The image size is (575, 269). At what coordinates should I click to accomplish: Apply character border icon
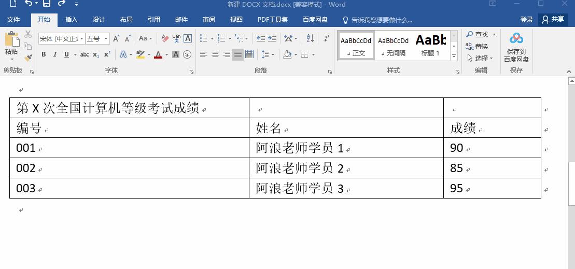[188, 38]
